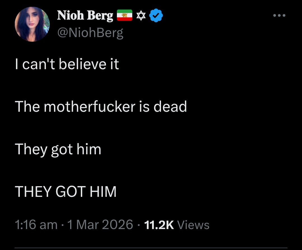The height and width of the screenshot is (250, 302).
Task: Open the @NiohBerg handle link
Action: pyautogui.click(x=90, y=33)
